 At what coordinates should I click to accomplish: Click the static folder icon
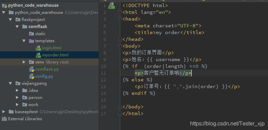point(32,34)
